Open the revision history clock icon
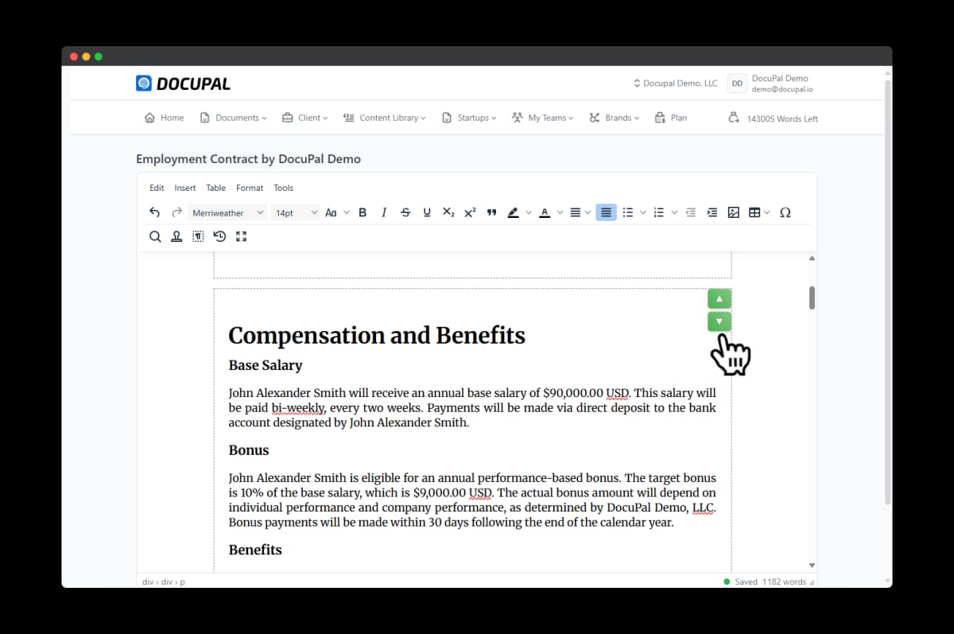The image size is (954, 634). (x=219, y=236)
